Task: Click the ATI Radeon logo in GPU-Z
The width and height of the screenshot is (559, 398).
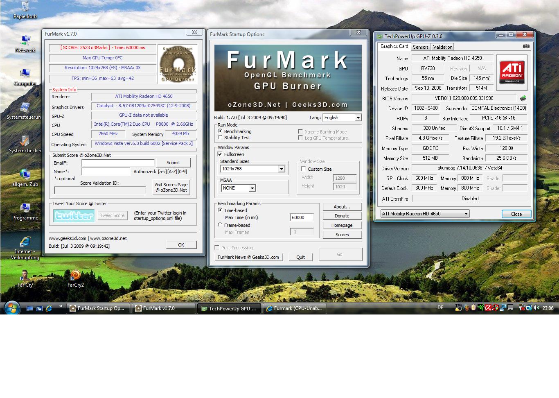Action: [512, 72]
